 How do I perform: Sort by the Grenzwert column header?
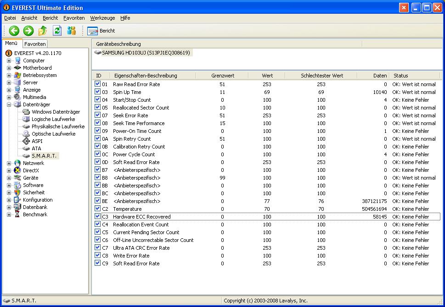[222, 76]
